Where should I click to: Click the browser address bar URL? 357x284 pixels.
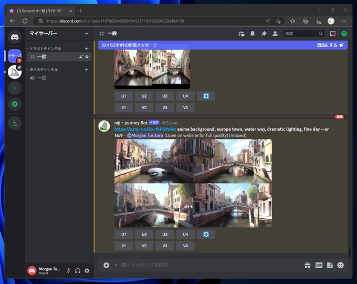coord(115,21)
